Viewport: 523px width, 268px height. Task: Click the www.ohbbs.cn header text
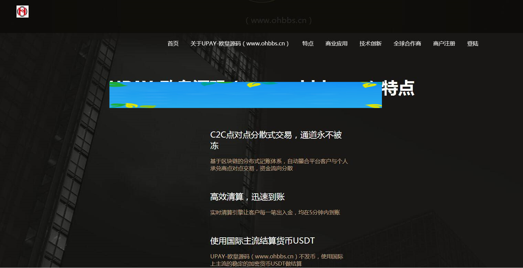(279, 20)
